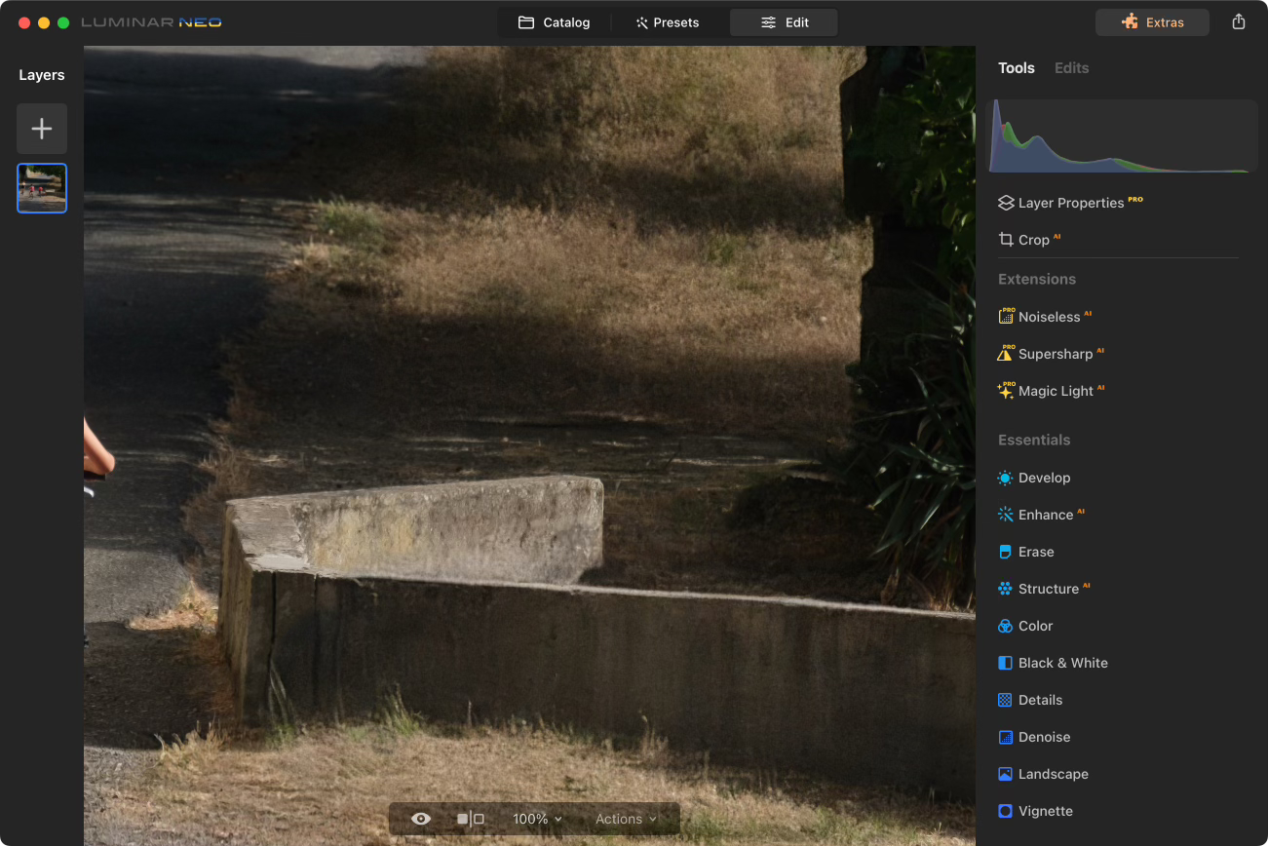This screenshot has width=1268, height=846.
Task: Click the Extensions section heading
Action: click(1037, 279)
